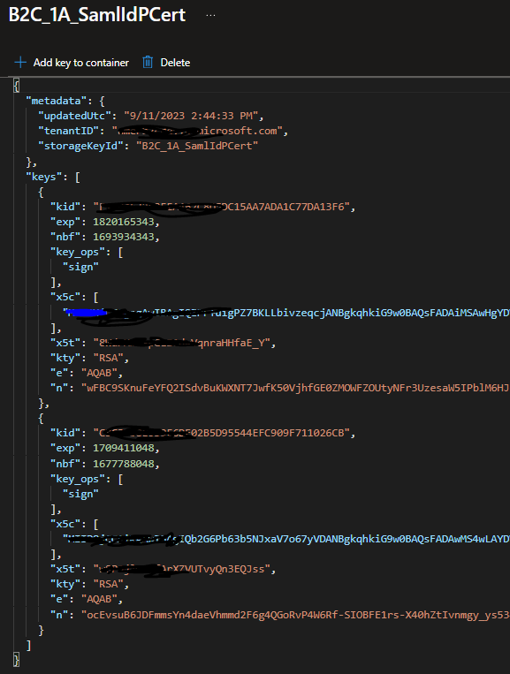Click the second key's nbf value 1677788048
Screen dimensions: 510x674
pyautogui.click(x=124, y=464)
